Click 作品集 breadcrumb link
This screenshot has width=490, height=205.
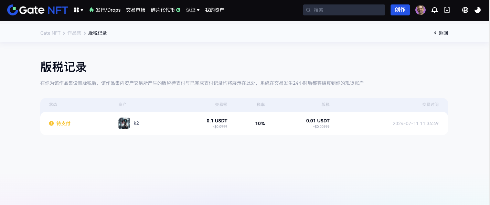pos(74,33)
